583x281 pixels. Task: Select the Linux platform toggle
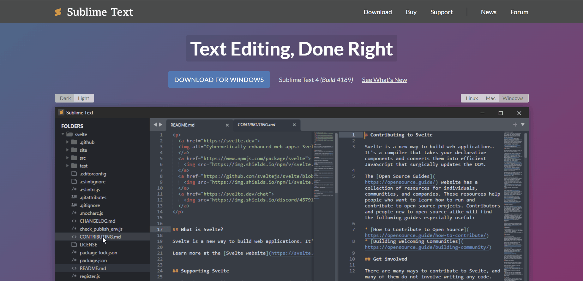tap(472, 98)
